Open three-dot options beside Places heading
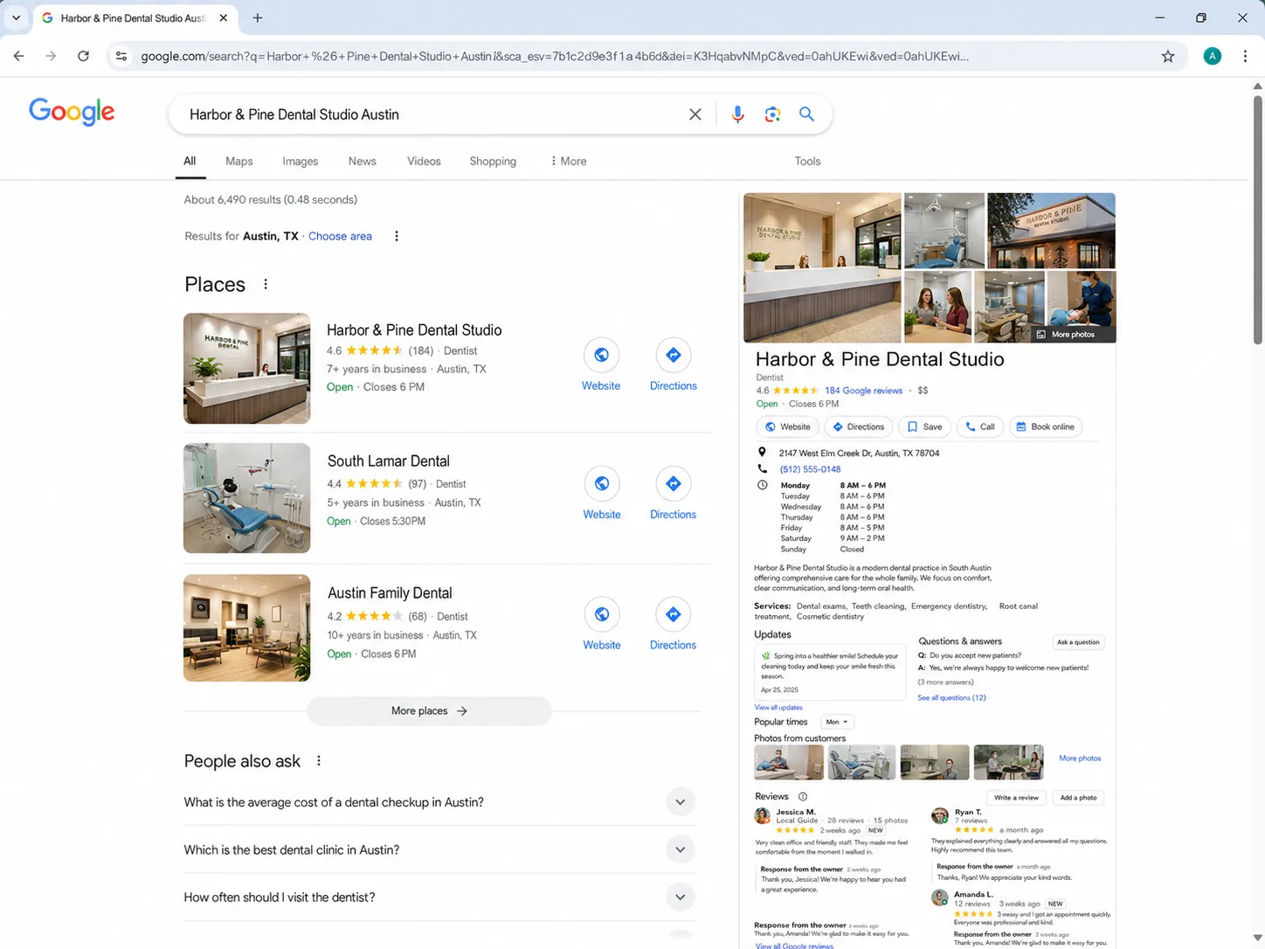The image size is (1265, 949). click(x=266, y=284)
